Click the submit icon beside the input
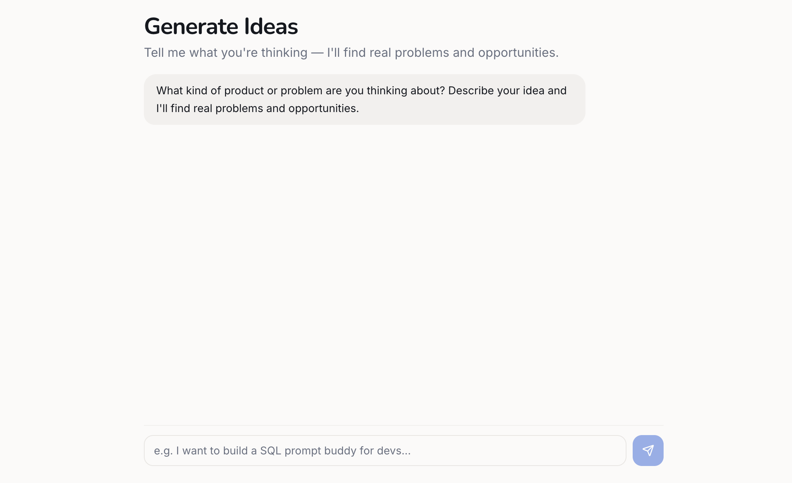792x483 pixels. (x=648, y=450)
